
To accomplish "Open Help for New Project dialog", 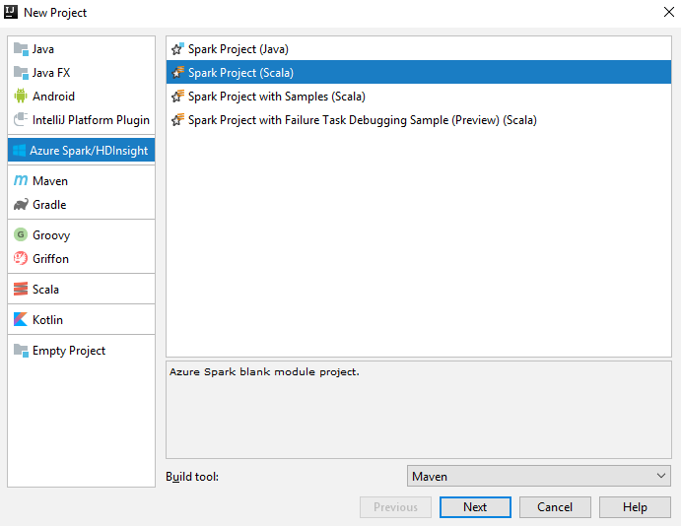I will click(x=636, y=507).
